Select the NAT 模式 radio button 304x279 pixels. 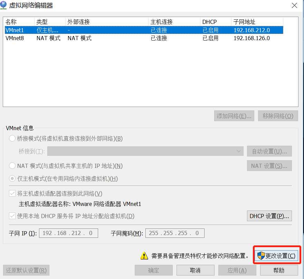[12, 166]
